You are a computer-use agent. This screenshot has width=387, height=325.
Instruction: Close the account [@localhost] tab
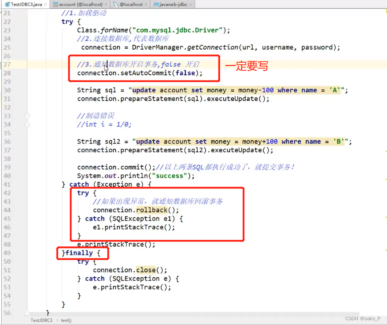pyautogui.click(x=106, y=4)
